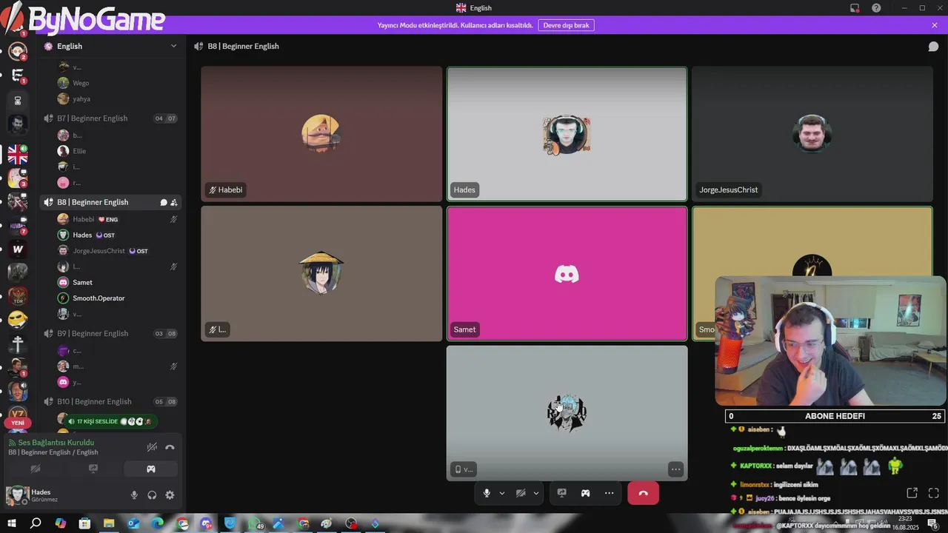Disconnect via phone icon in voice panel
This screenshot has height=533, width=948.
[170, 447]
